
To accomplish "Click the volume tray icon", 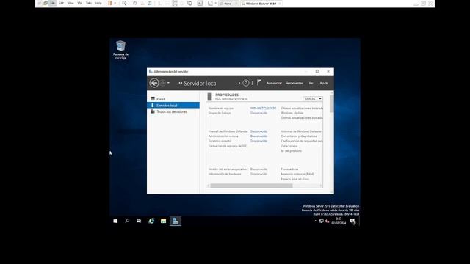I will (x=327, y=221).
